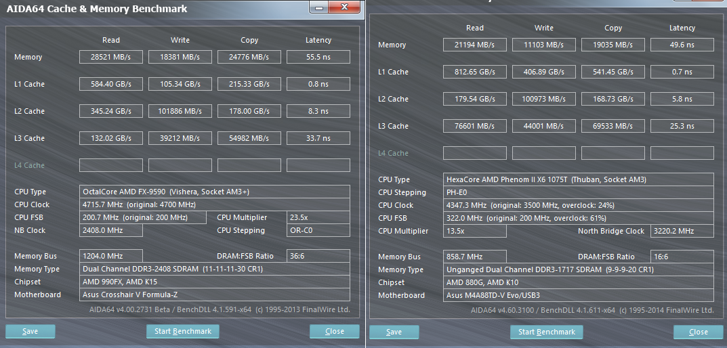
Task: Select right window Memory Latency 49.6 ns
Action: pos(682,45)
